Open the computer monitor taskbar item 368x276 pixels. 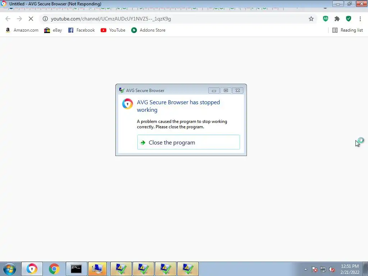point(97,269)
